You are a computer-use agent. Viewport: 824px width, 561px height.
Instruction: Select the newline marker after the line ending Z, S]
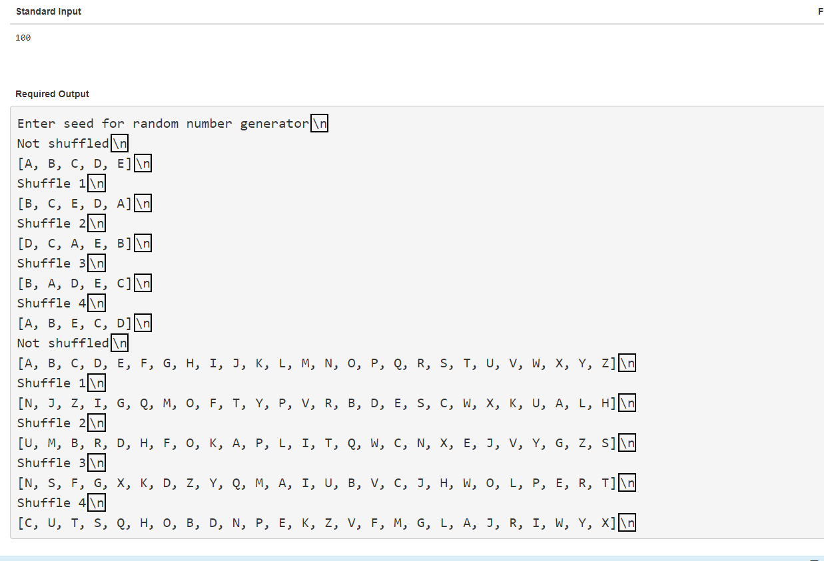coord(627,443)
